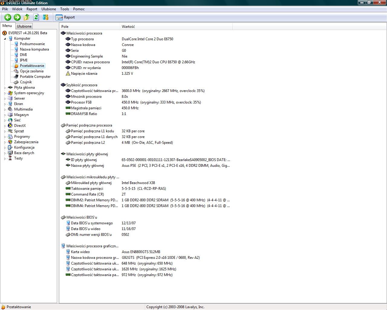Open the Tools menu
The image size is (387, 310).
(x=64, y=9)
